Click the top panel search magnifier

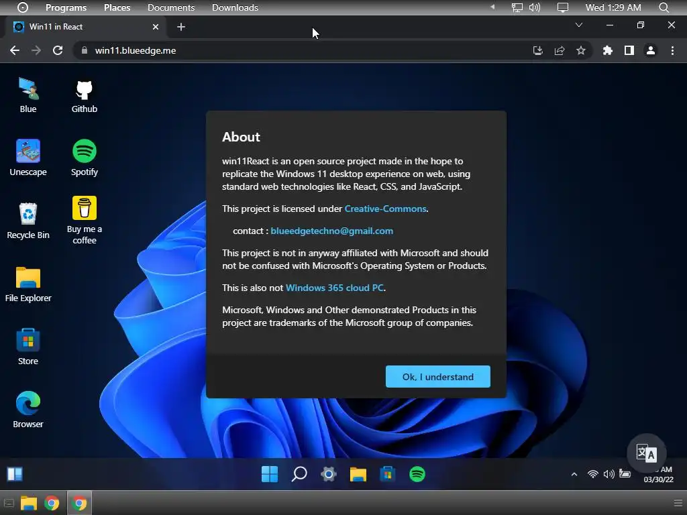(x=664, y=7)
